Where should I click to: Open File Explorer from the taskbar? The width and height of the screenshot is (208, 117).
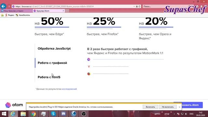(x=23, y=114)
